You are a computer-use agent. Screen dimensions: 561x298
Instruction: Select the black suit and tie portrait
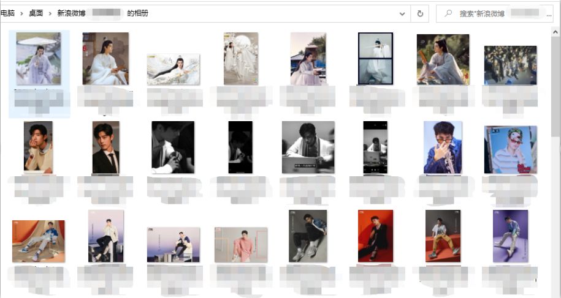[x=105, y=147]
